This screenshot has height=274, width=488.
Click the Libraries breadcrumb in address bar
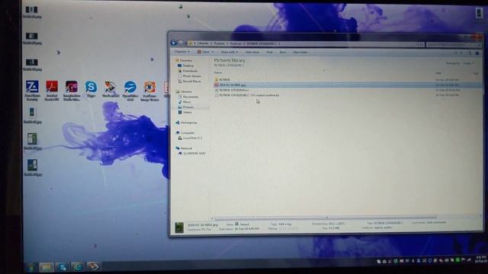tap(203, 43)
